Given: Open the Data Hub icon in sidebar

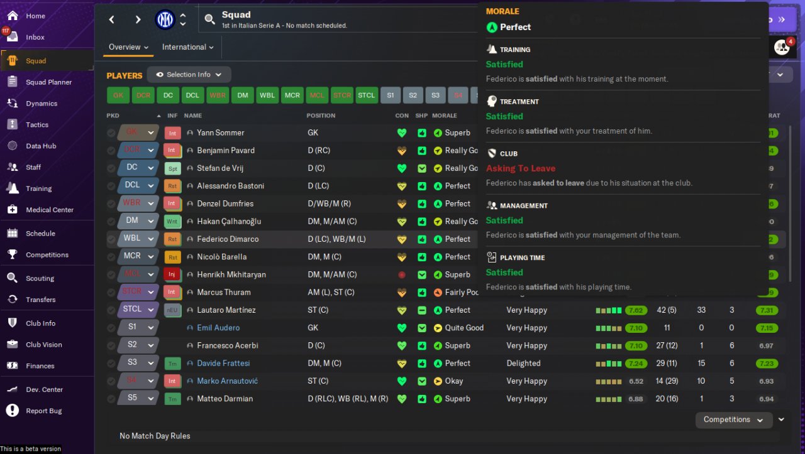Looking at the screenshot, I should (x=13, y=146).
